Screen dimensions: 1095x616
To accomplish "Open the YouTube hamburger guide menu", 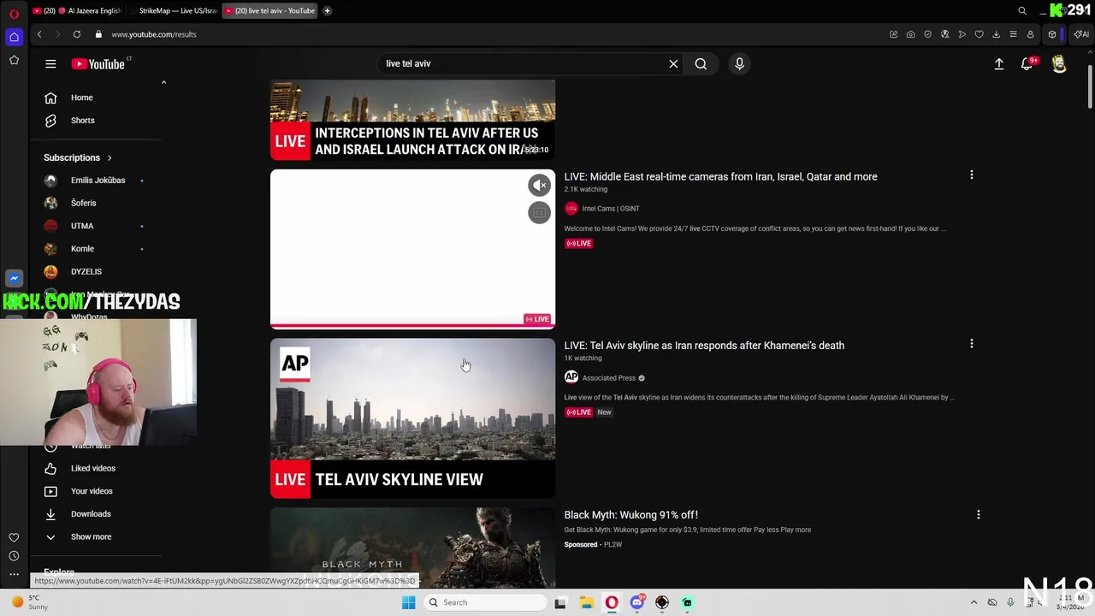I will tap(50, 64).
